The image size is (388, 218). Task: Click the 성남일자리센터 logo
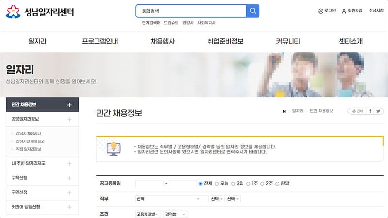[40, 12]
